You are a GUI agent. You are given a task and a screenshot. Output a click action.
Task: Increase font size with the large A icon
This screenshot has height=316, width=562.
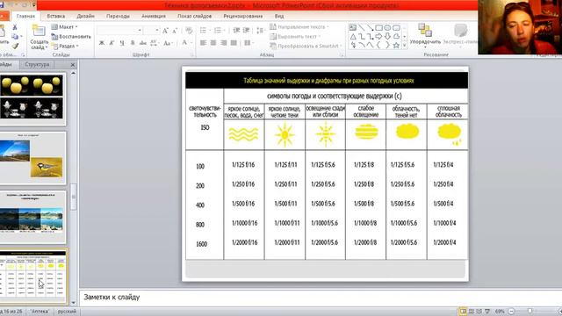pyautogui.click(x=165, y=31)
